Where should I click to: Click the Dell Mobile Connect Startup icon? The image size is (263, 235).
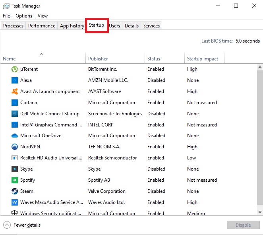(15, 114)
